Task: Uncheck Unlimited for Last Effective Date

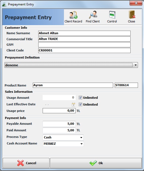Action: click(x=80, y=104)
